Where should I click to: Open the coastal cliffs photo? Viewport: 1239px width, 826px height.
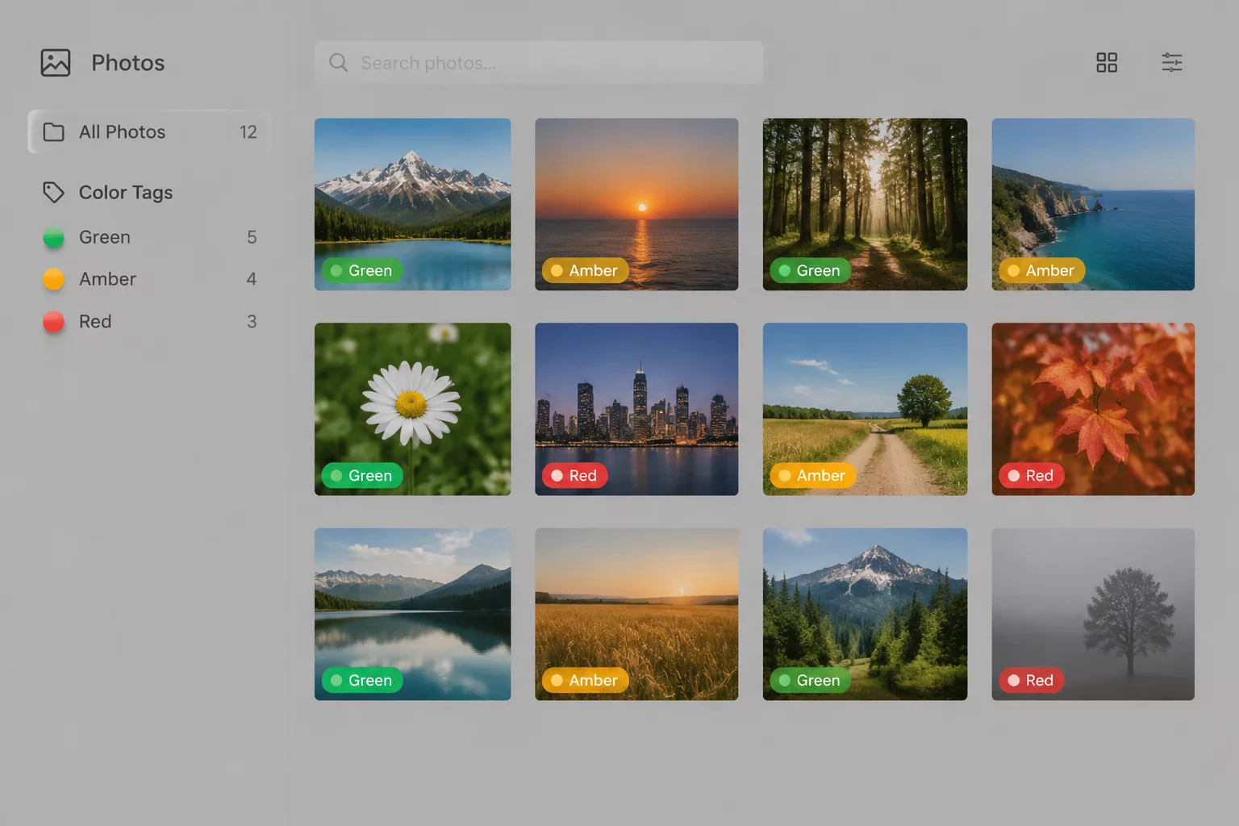pyautogui.click(x=1093, y=204)
